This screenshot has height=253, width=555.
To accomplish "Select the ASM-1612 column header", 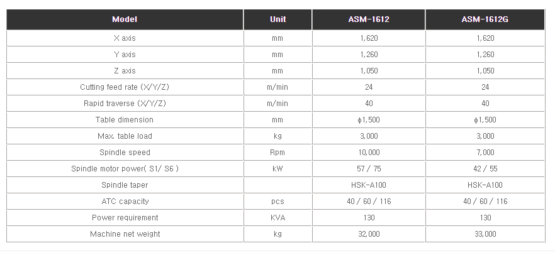I will (x=369, y=19).
